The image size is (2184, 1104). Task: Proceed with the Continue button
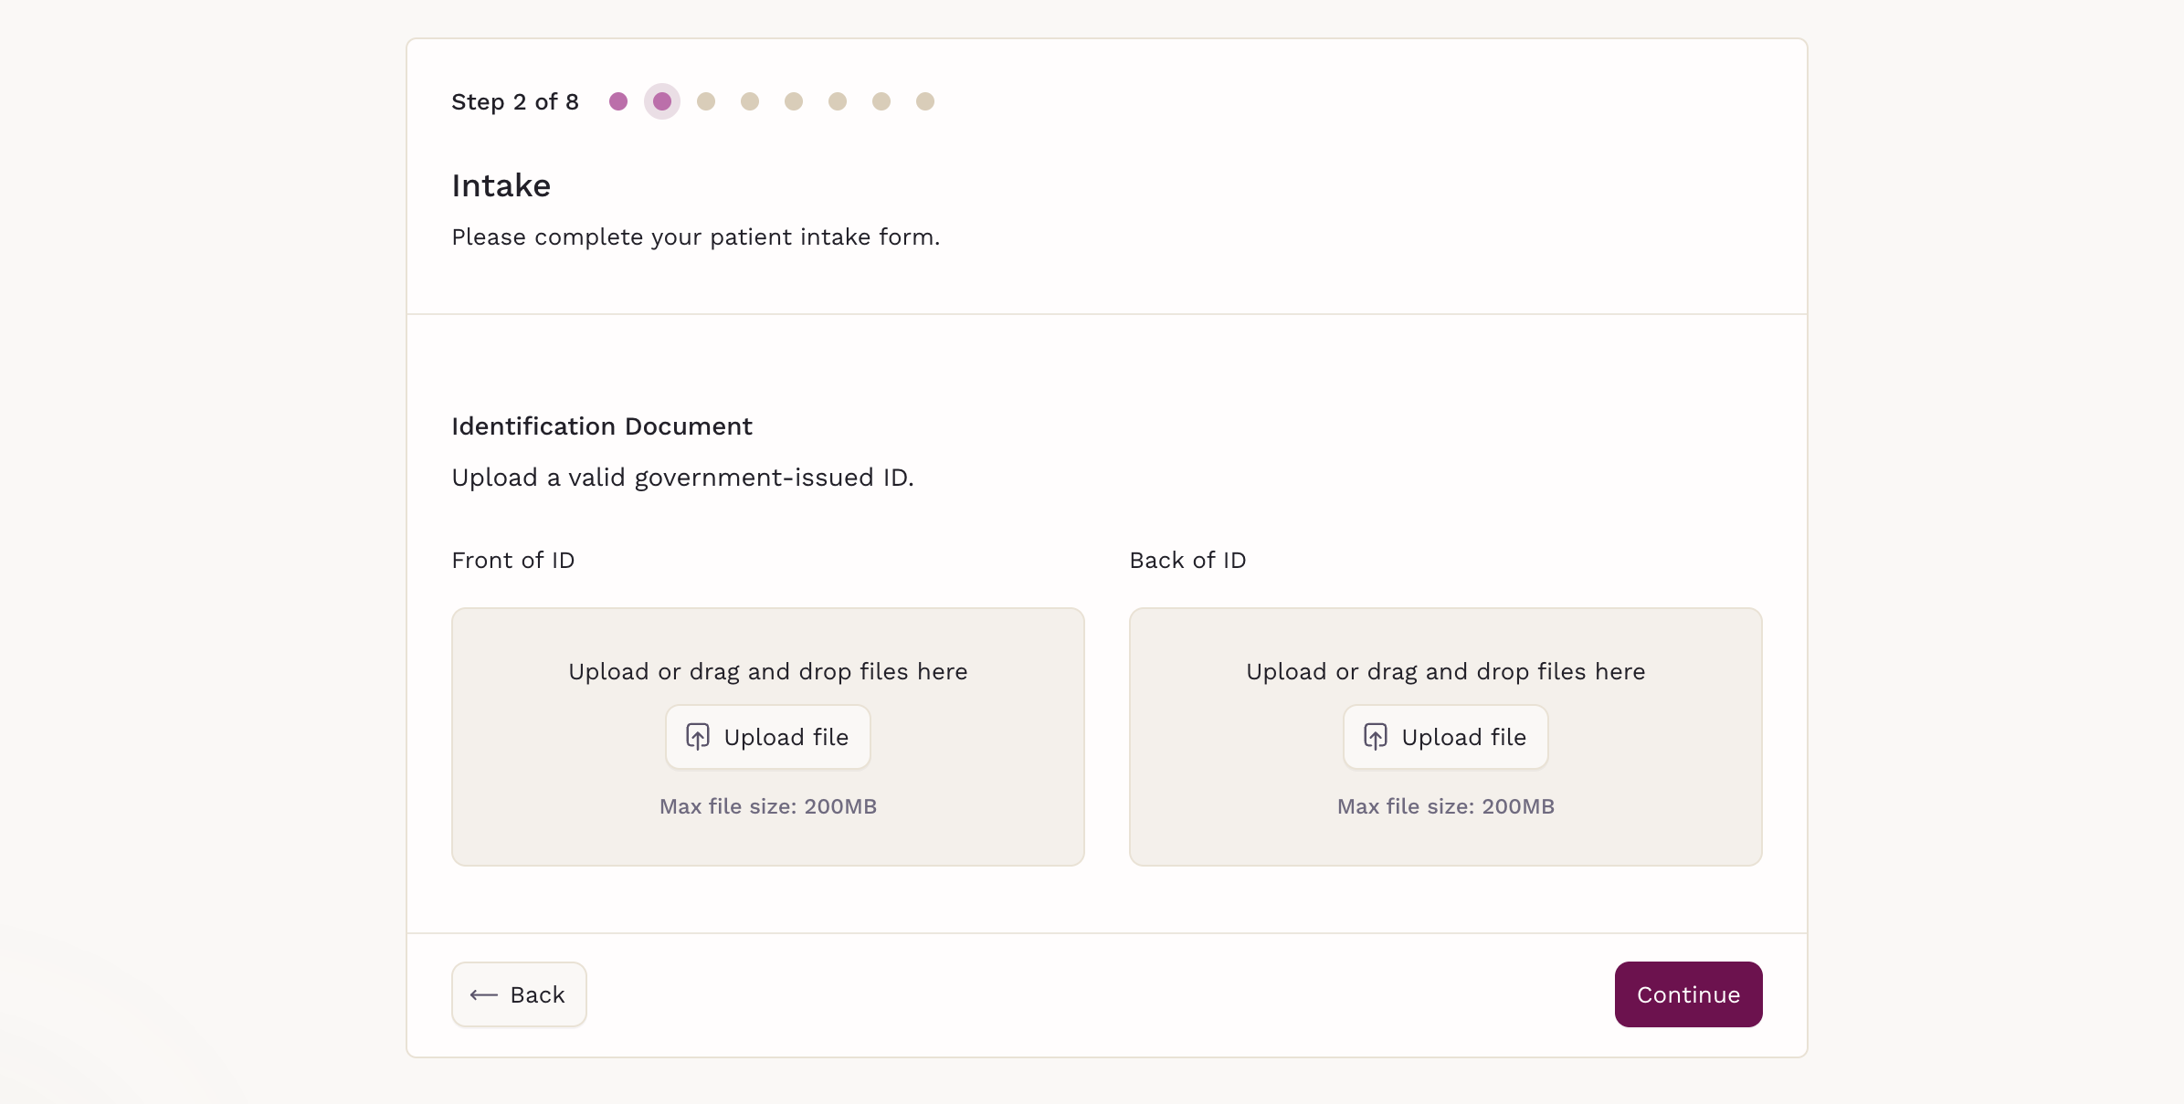click(1688, 994)
